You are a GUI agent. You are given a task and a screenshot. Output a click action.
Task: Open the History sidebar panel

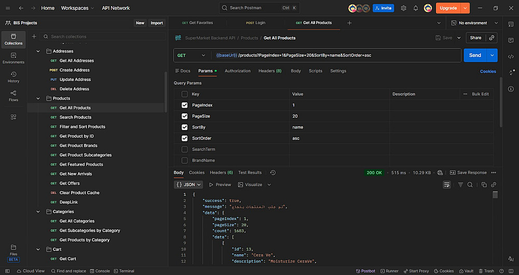(x=13, y=77)
